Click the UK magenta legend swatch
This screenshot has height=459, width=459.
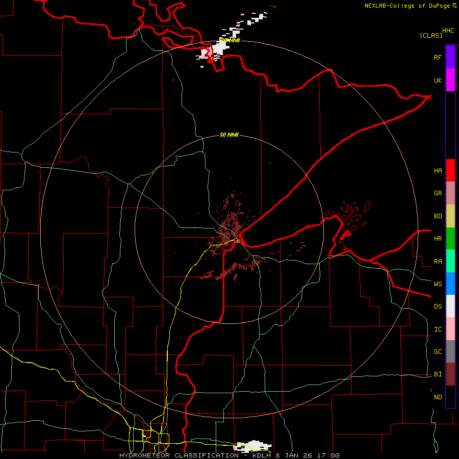point(450,80)
